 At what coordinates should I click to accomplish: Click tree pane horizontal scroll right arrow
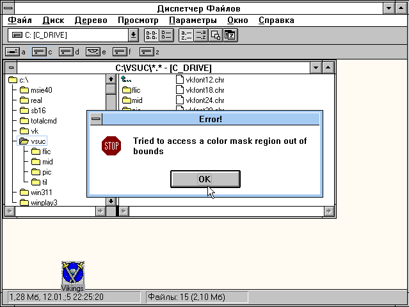100,211
